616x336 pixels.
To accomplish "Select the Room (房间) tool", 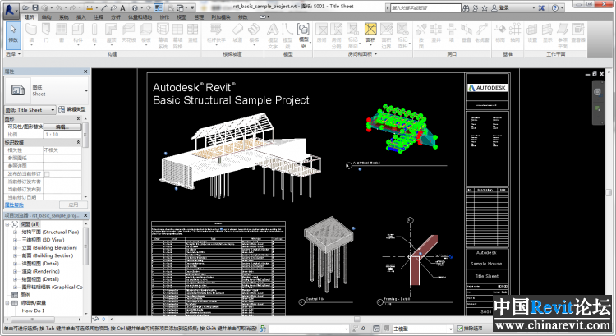I will [321, 34].
